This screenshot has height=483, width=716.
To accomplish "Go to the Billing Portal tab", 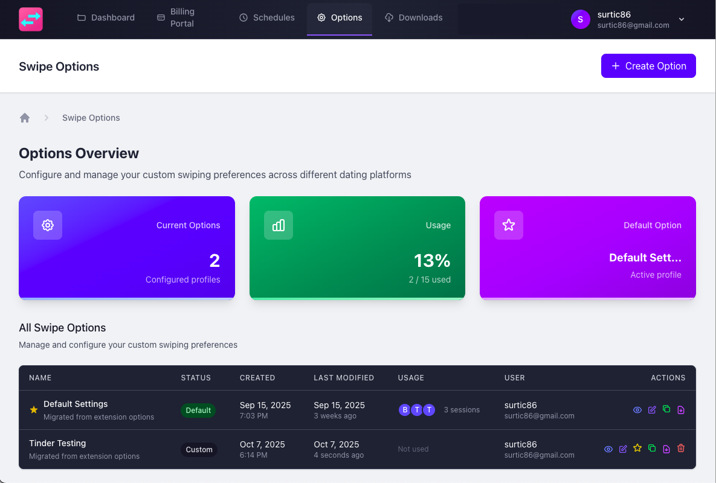I will coord(176,18).
